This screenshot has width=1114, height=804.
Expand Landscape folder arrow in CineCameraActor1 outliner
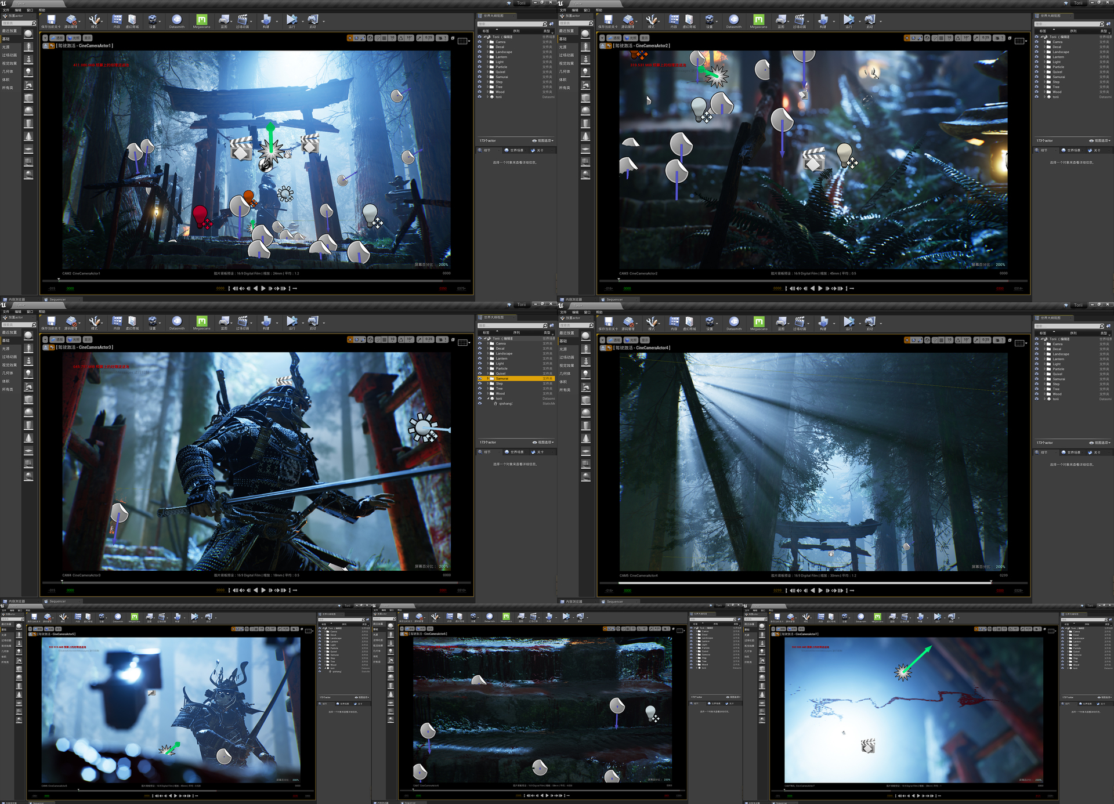pos(487,52)
